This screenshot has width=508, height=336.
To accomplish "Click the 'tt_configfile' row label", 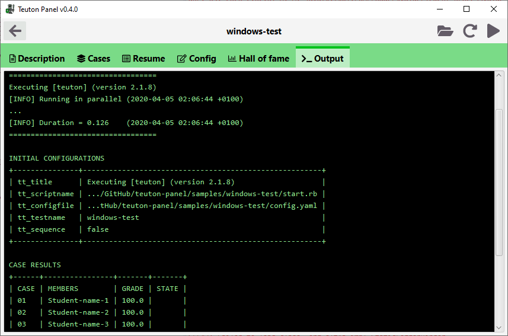I will 46,206.
